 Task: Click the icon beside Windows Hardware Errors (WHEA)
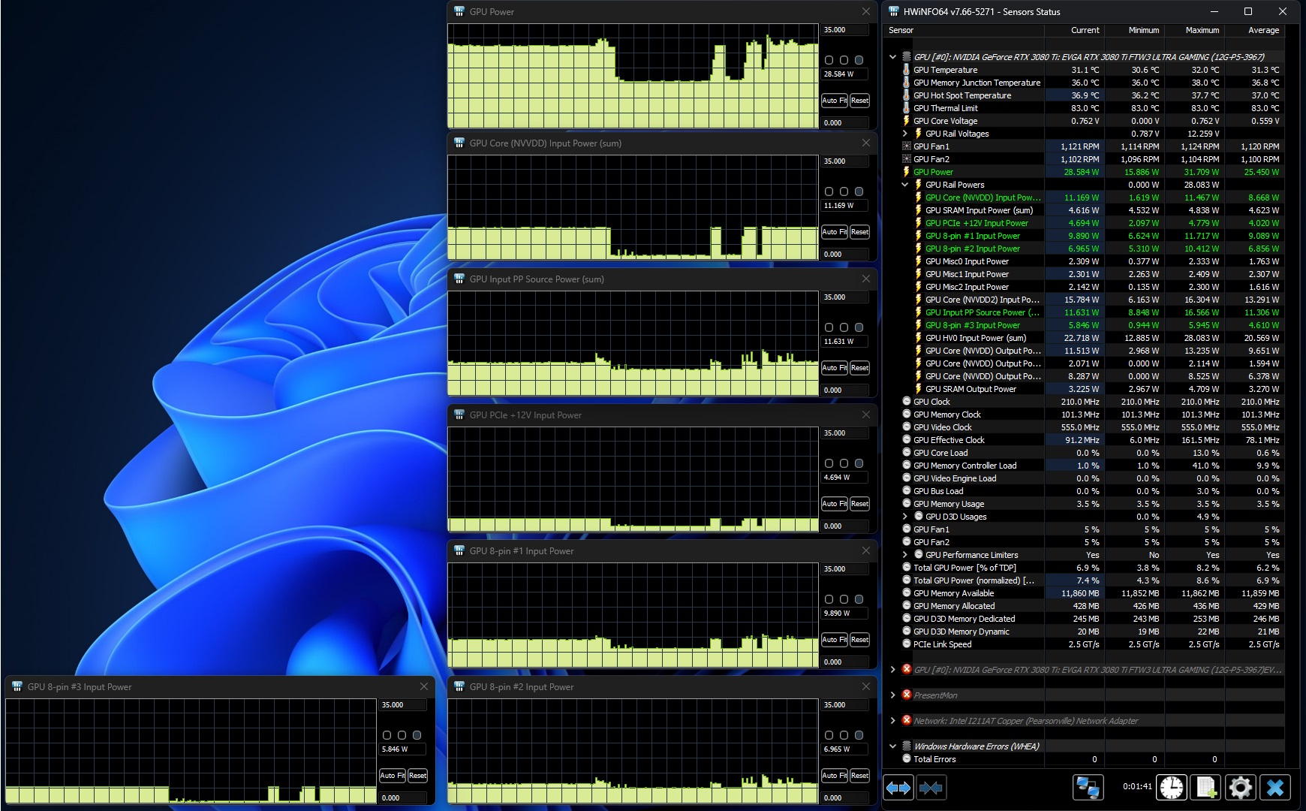tap(906, 746)
